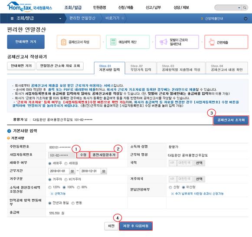252x237 pixels.
Task: Select Step.03 공제항목별 지출명세 작성 tab
Action: pos(181,68)
